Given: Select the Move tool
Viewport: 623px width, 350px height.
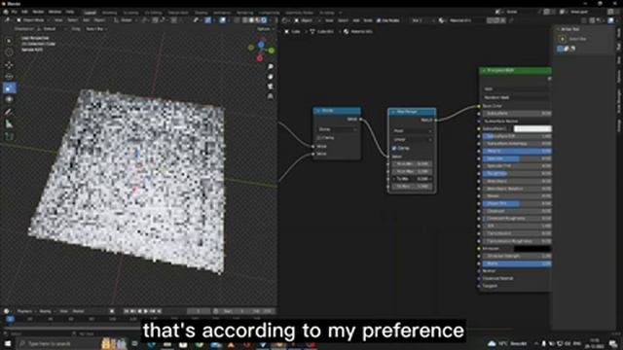Looking at the screenshot, I should pos(9,65).
